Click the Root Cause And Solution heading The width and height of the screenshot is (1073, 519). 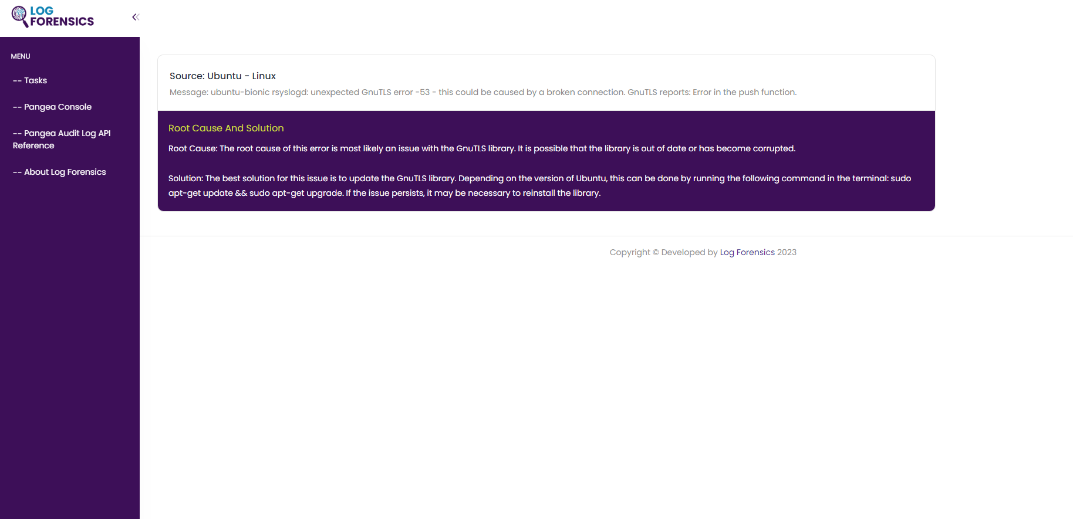point(226,128)
